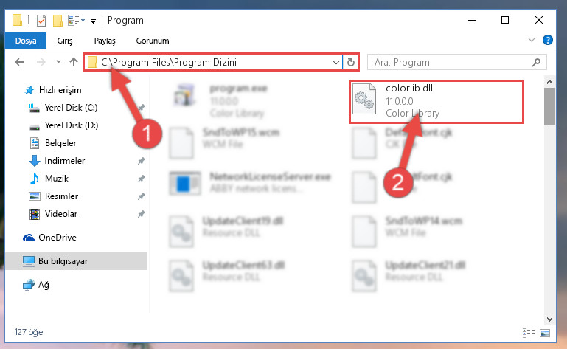
Task: Open the recent locations dropdown arrow
Action: click(x=58, y=62)
